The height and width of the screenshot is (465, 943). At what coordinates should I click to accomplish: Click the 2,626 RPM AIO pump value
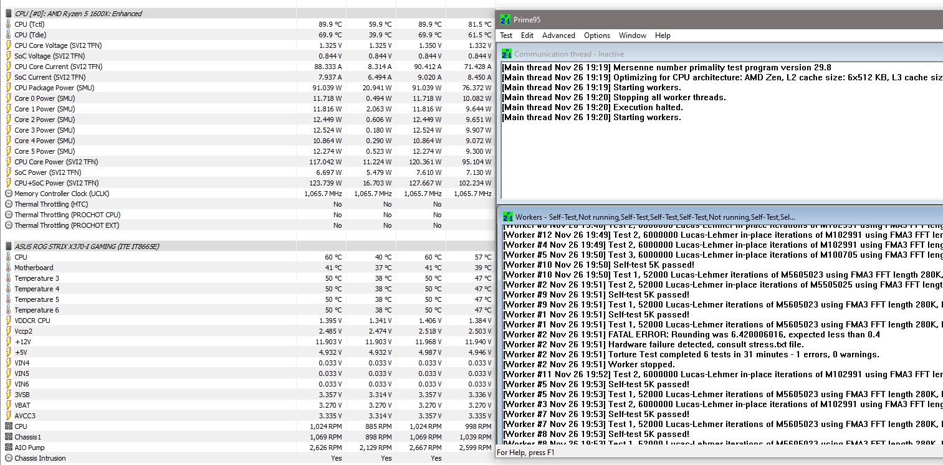(x=325, y=447)
